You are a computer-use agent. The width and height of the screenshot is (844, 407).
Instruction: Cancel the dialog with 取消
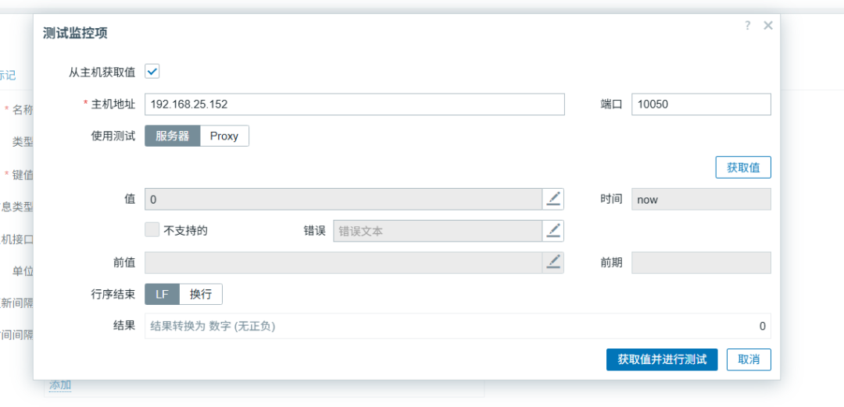(749, 359)
